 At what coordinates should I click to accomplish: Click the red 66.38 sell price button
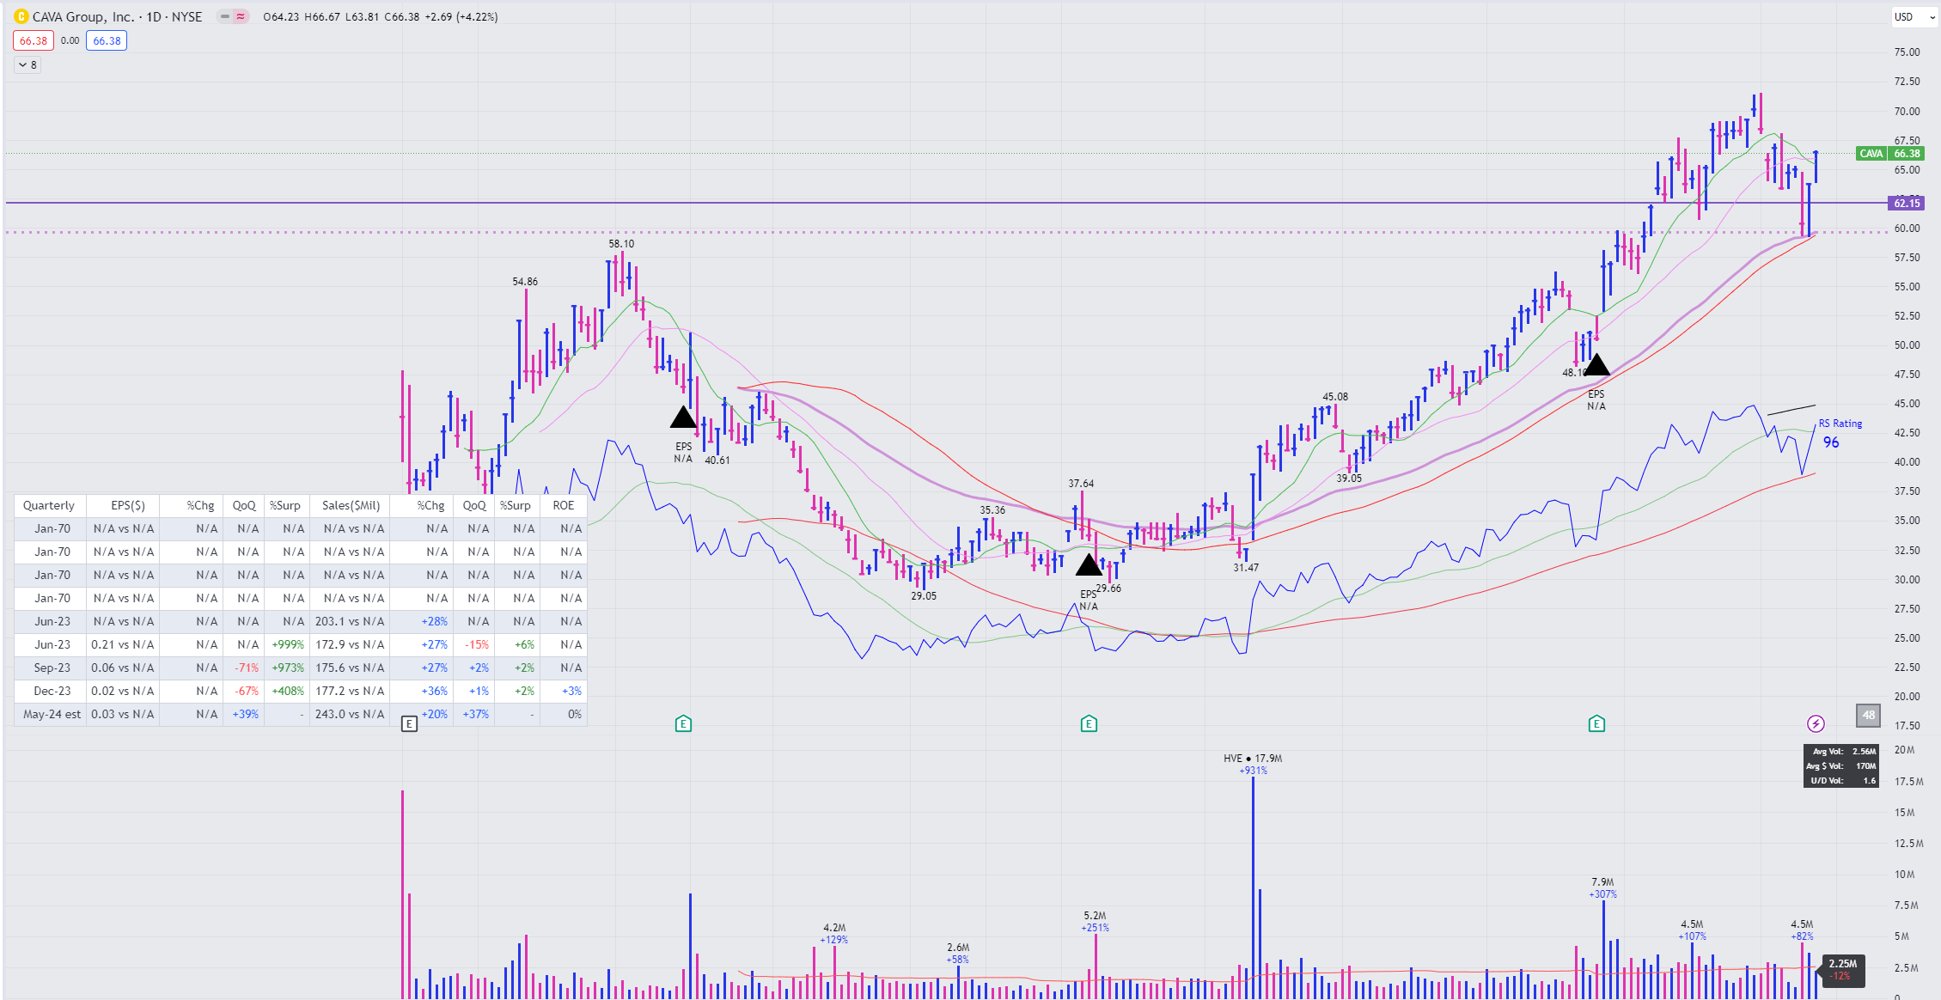click(34, 40)
